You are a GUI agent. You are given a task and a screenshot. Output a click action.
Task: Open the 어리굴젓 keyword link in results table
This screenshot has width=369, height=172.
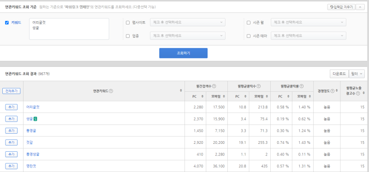click(33, 107)
